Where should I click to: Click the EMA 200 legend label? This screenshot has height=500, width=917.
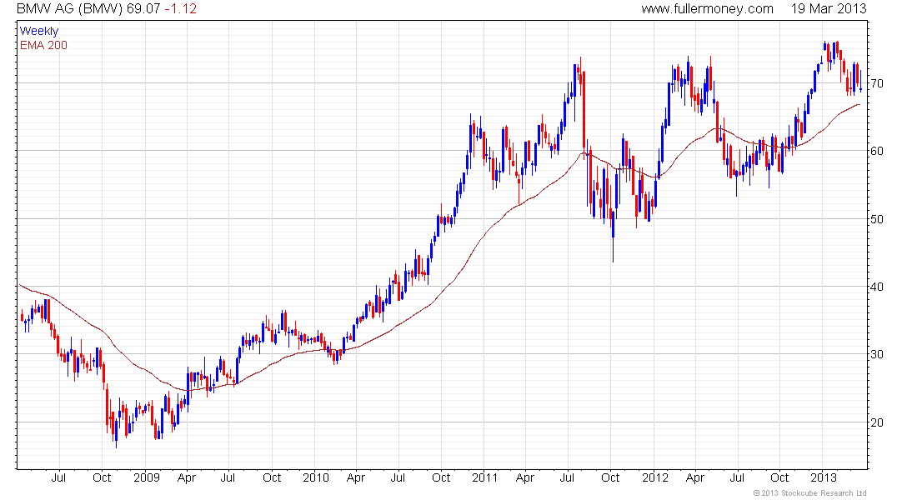click(43, 45)
